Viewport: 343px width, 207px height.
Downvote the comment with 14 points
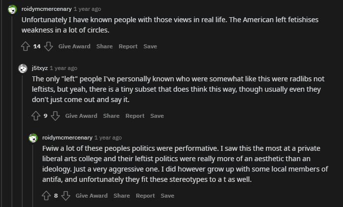[x=49, y=46]
